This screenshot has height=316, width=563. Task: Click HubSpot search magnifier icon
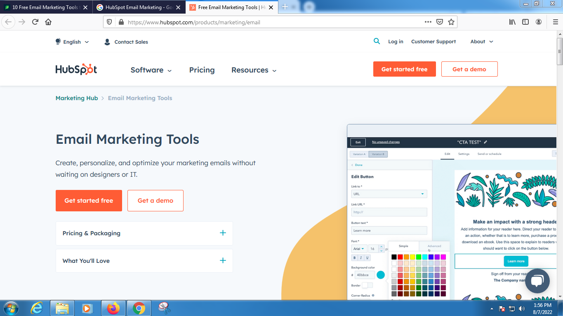pyautogui.click(x=377, y=41)
